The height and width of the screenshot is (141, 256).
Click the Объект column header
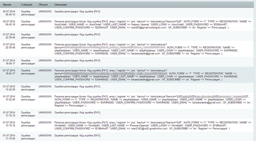[43, 5]
